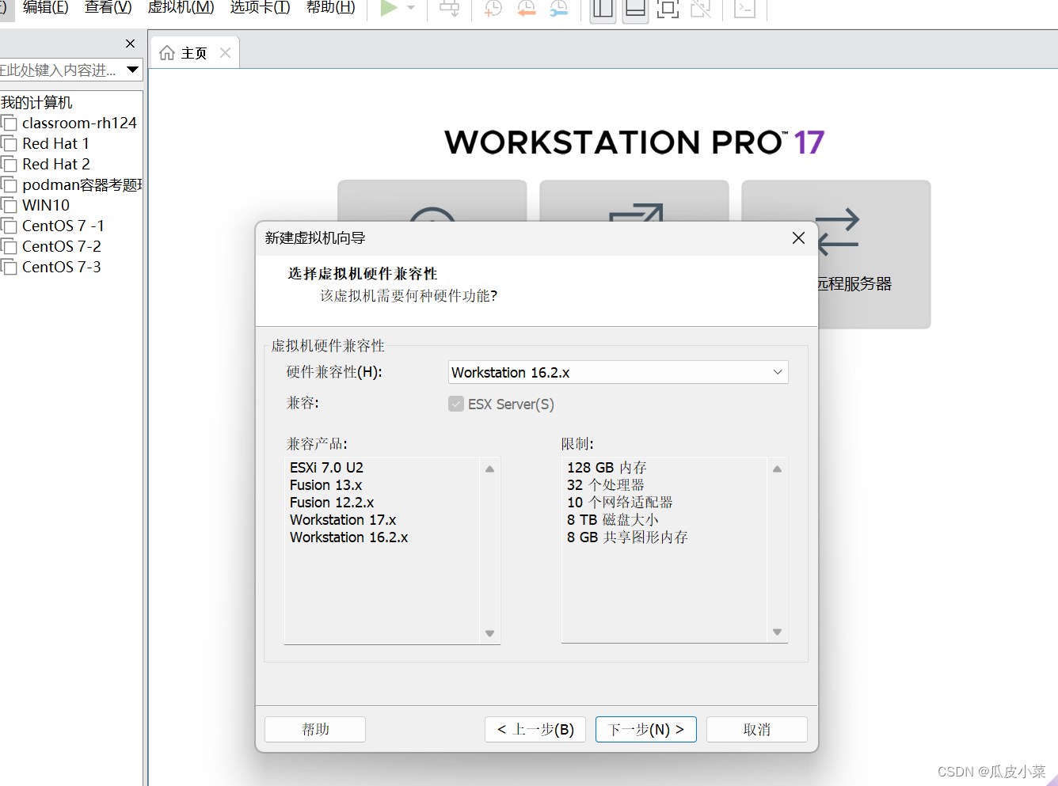The height and width of the screenshot is (786, 1058).
Task: Click compatible products list scroll down arrow
Action: point(489,633)
